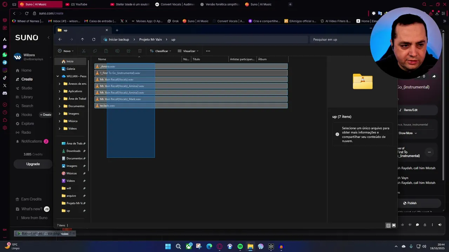Open Grok bookmark in bookmarks bar
This screenshot has width=449, height=252.
point(173,21)
